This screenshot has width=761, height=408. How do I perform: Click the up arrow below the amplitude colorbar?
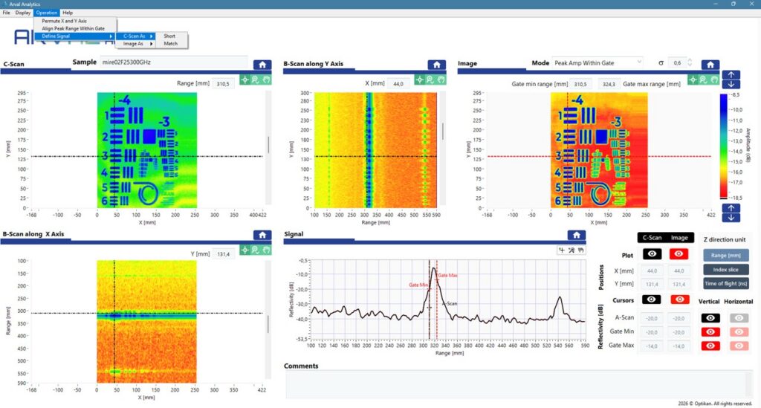pyautogui.click(x=731, y=208)
